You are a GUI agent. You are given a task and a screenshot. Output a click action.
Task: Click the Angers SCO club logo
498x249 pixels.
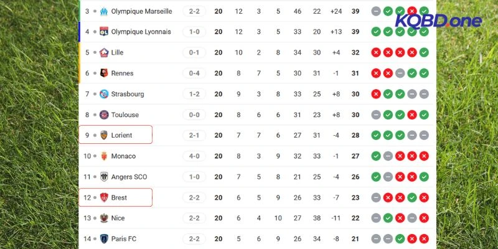104,177
